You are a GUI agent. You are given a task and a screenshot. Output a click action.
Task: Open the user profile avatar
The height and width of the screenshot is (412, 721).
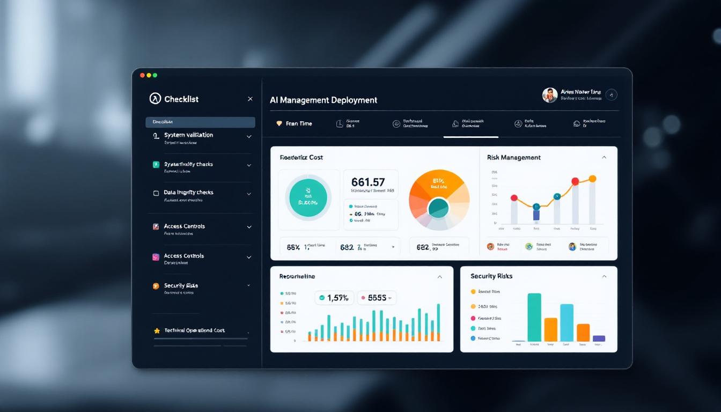tap(550, 95)
